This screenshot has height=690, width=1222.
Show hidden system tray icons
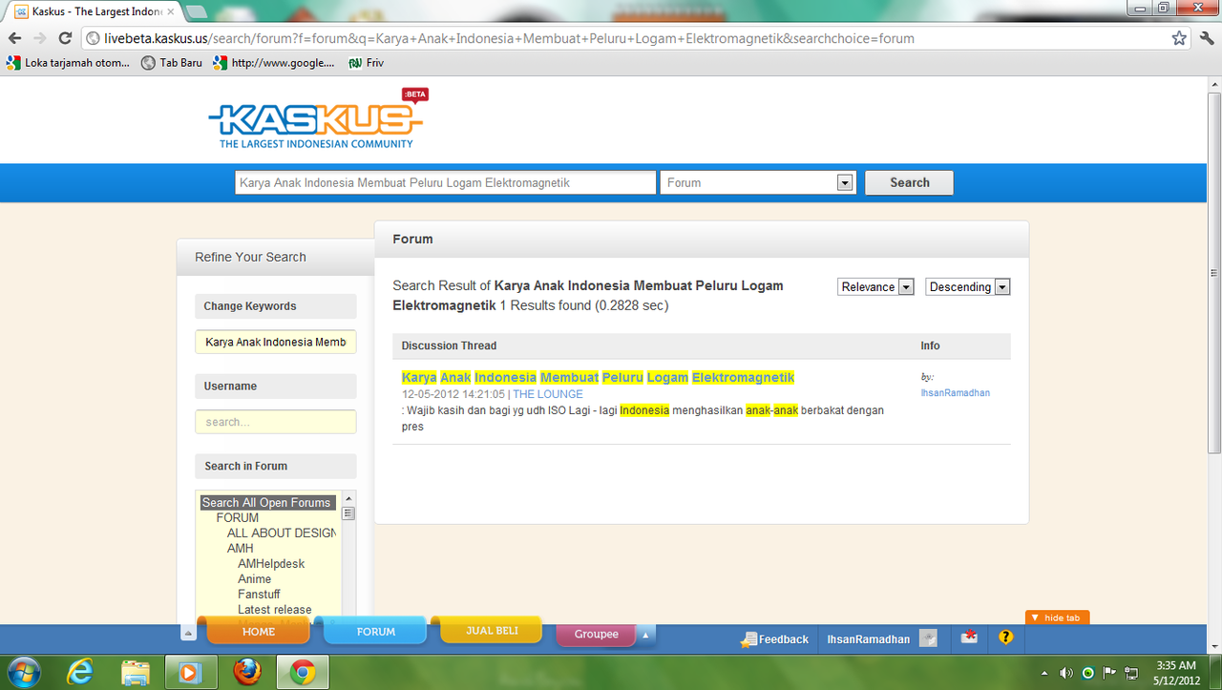(1044, 673)
